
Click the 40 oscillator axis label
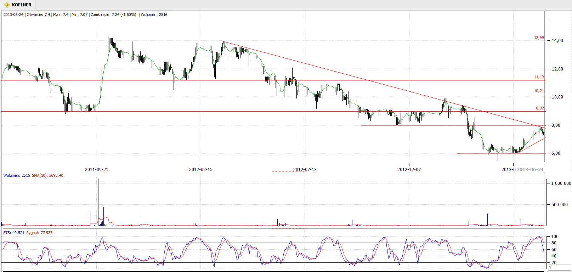[554, 256]
